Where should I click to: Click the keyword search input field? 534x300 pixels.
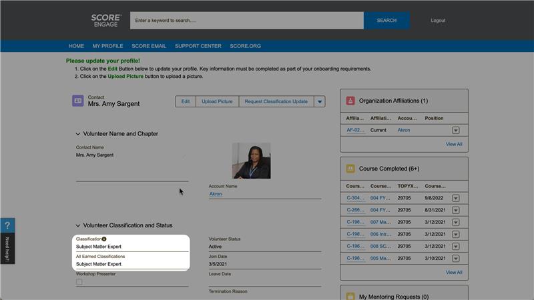(246, 20)
